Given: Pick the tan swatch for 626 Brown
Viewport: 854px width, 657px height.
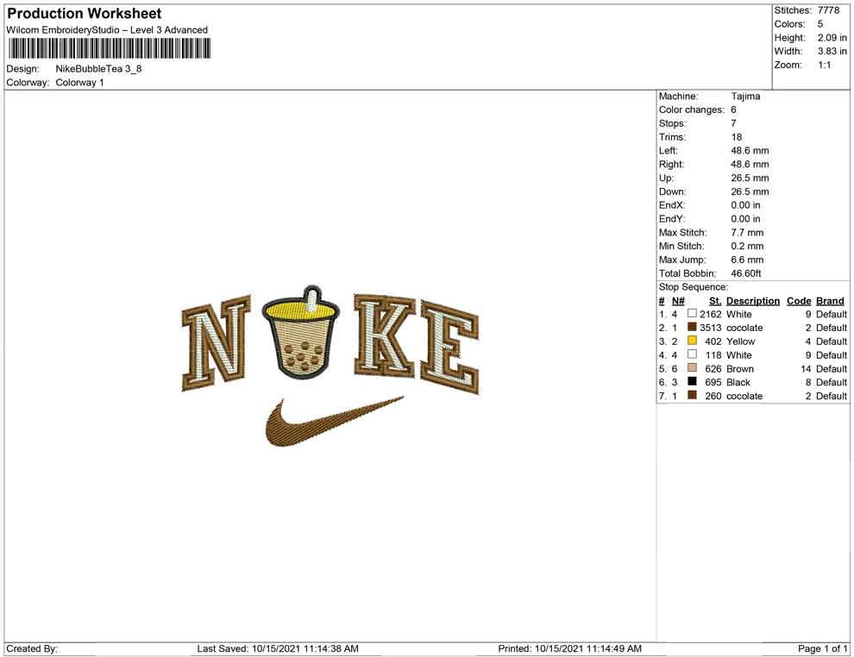Looking at the screenshot, I should 692,368.
